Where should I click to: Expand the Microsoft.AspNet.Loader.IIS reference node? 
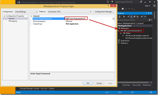coord(123,36)
